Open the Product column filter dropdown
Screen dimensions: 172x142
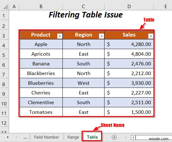pos(60,36)
